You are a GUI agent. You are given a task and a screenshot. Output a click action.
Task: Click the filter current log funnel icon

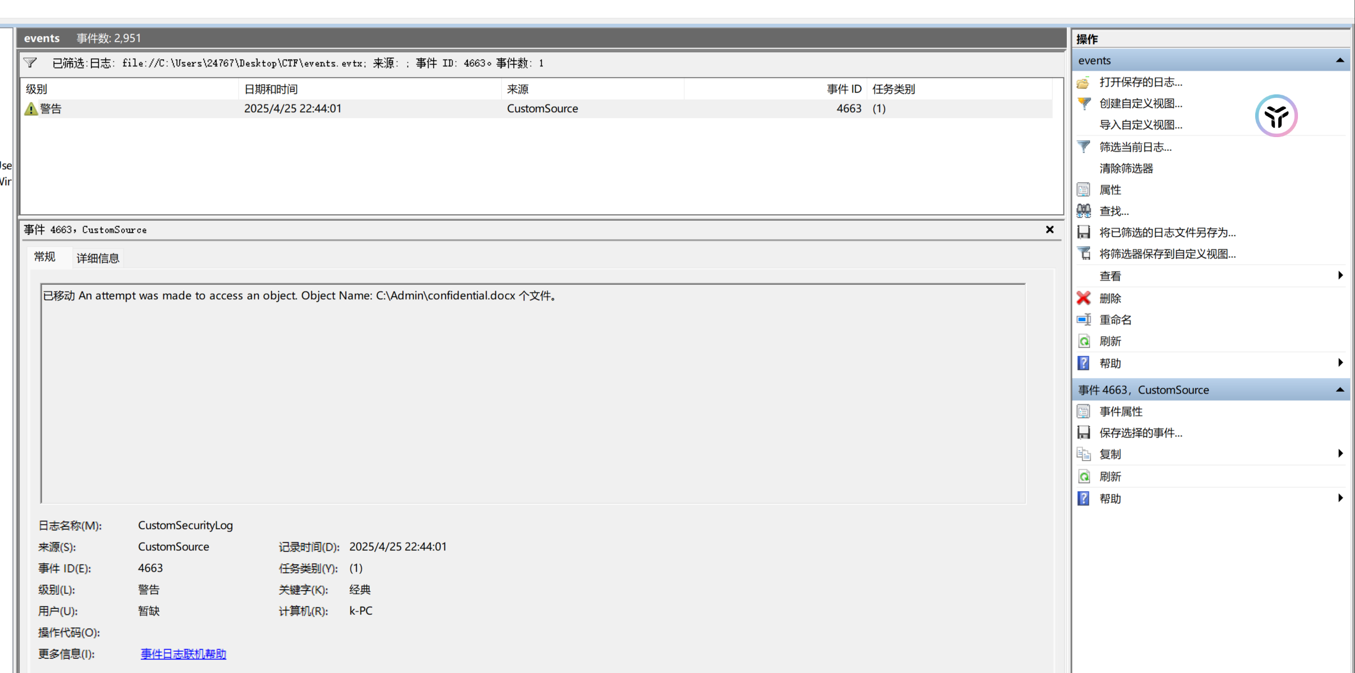tap(1084, 147)
